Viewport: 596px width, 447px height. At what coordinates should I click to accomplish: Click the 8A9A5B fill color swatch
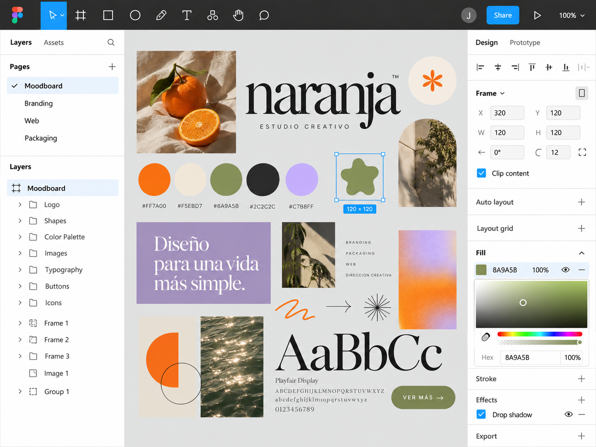pos(481,270)
